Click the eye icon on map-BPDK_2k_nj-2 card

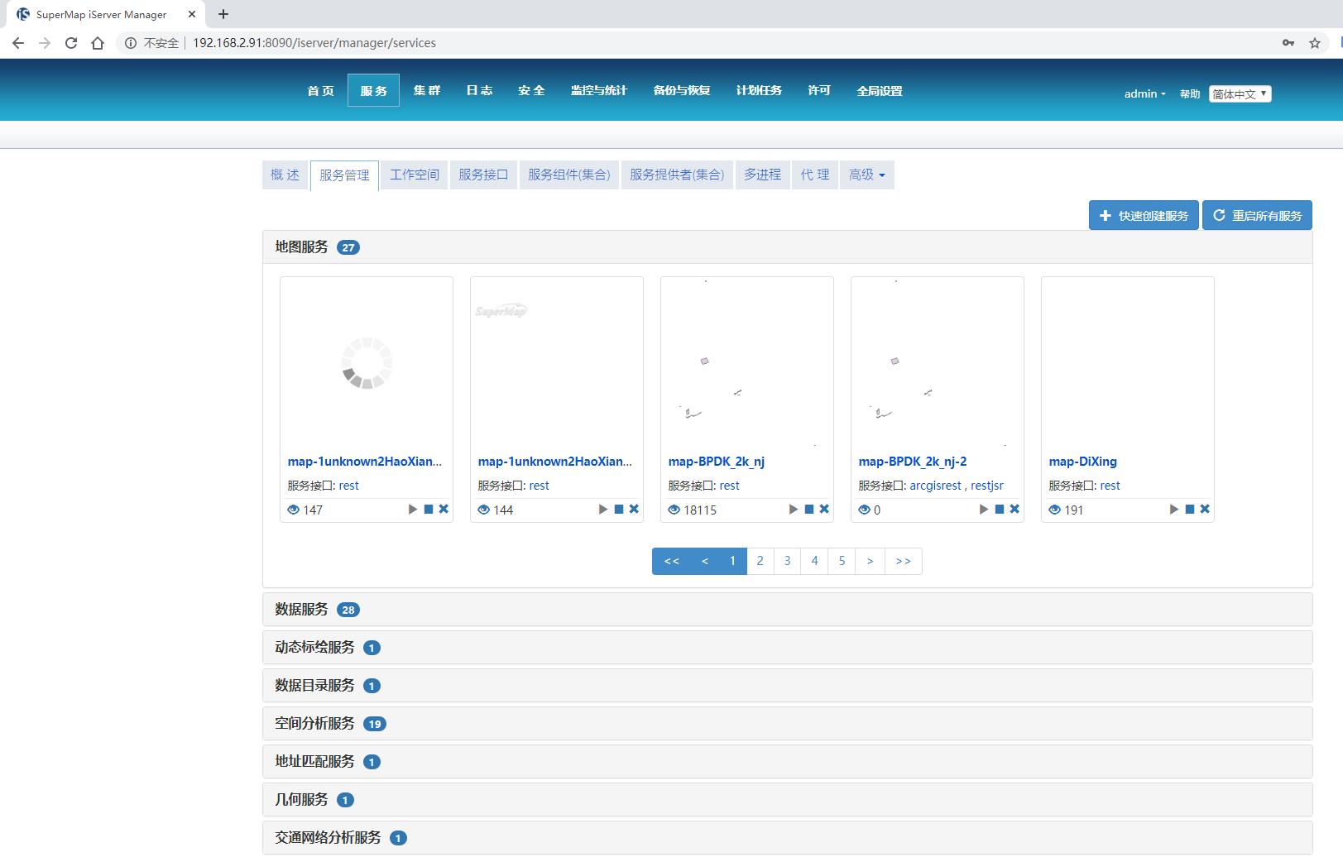[865, 510]
